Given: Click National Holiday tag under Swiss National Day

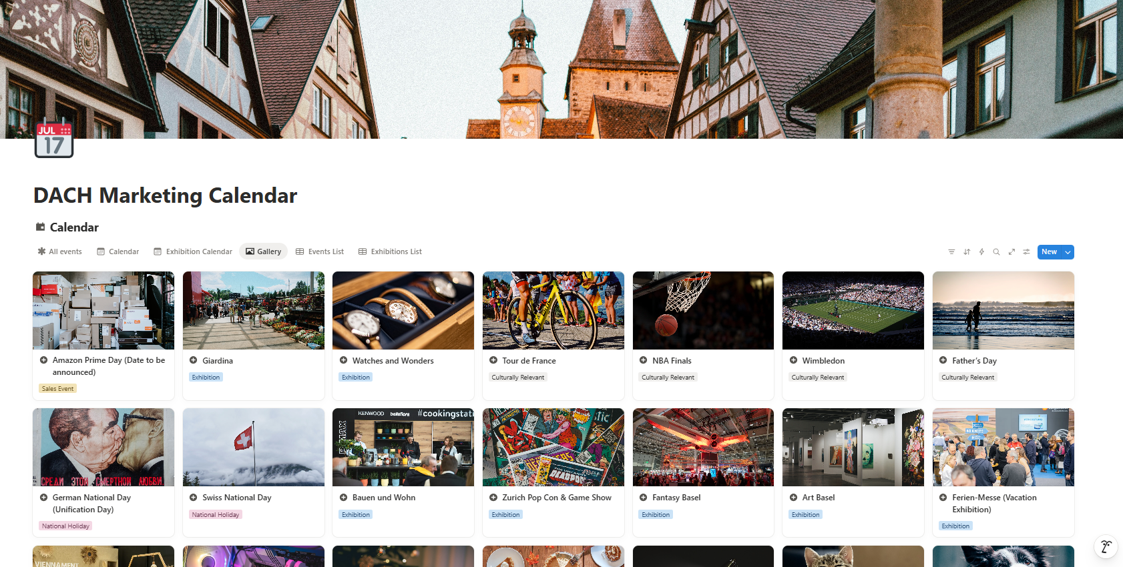Looking at the screenshot, I should [x=216, y=515].
